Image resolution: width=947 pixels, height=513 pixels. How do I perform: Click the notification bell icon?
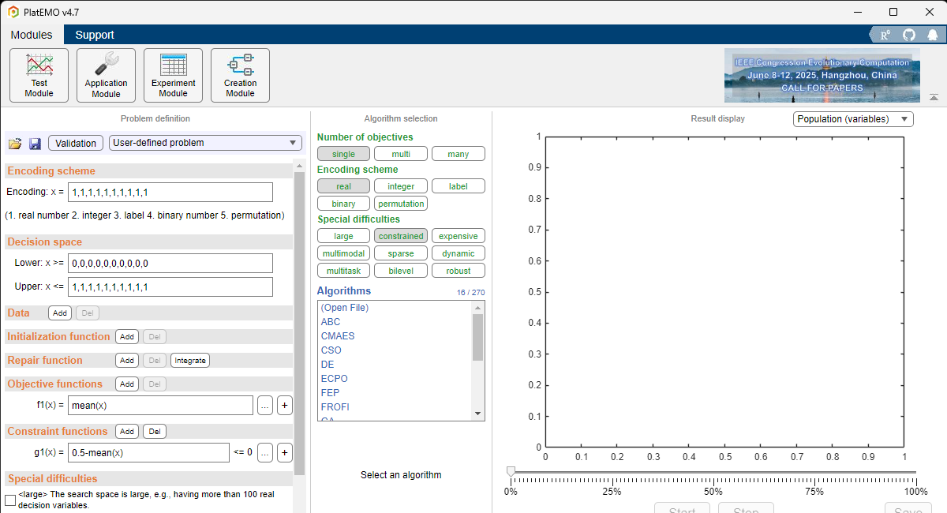[933, 35]
